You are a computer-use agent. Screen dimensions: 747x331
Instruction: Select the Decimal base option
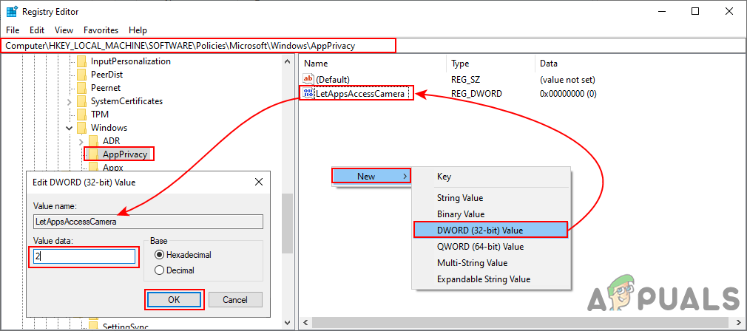158,270
